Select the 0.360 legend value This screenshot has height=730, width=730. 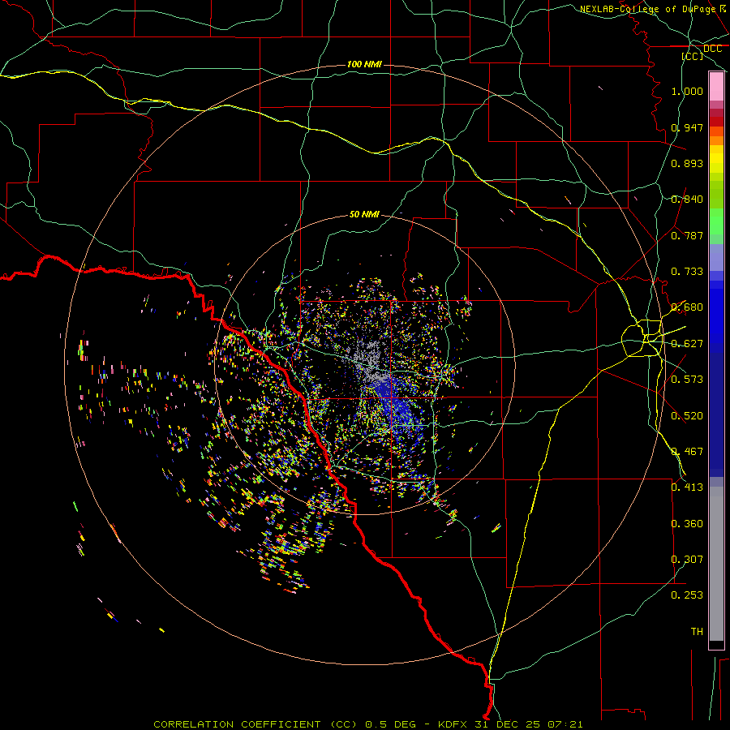(x=687, y=524)
